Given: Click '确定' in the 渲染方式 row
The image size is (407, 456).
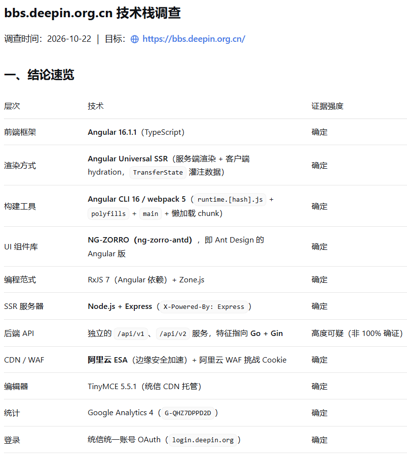Looking at the screenshot, I should point(319,166).
